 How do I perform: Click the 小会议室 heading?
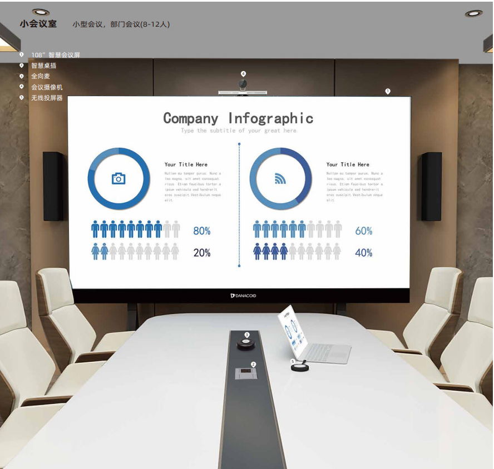point(38,24)
